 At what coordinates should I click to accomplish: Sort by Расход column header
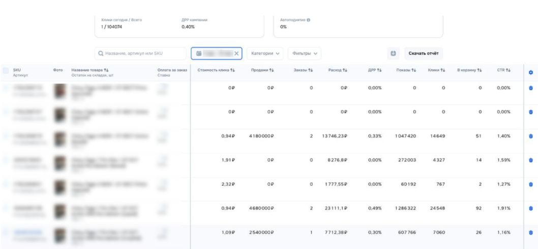pyautogui.click(x=338, y=70)
